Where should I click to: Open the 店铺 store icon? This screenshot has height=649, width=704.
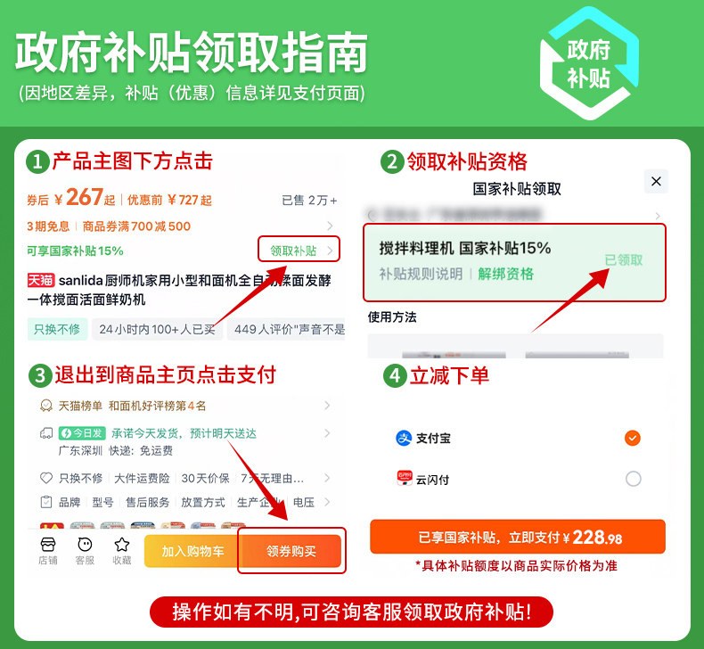pos(47,545)
